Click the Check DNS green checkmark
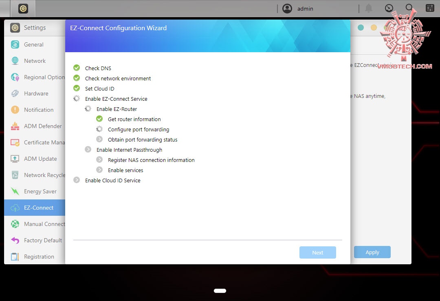Screen dimensions: 440x301 tap(77, 68)
